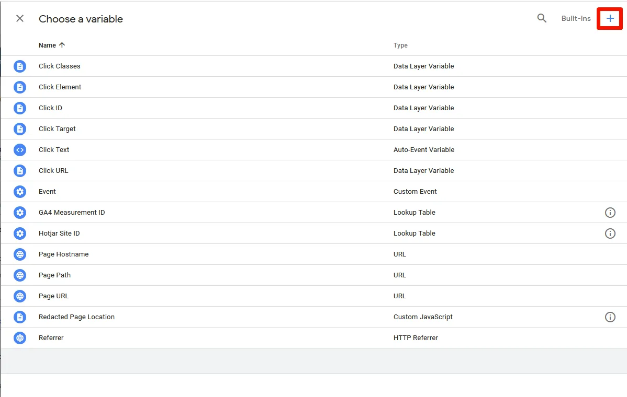Sort variables by the Name column header
Screen dimensions: 627x397
pyautogui.click(x=47, y=45)
